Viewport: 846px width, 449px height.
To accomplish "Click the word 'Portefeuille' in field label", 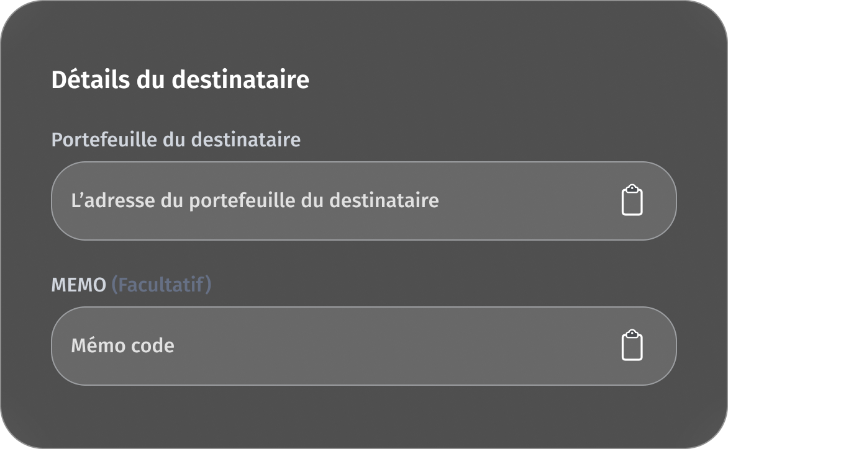I will pos(104,140).
